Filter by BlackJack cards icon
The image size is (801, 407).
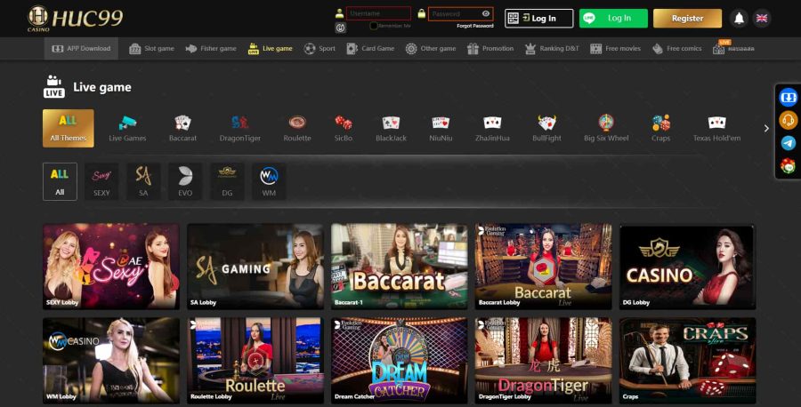[x=391, y=128]
